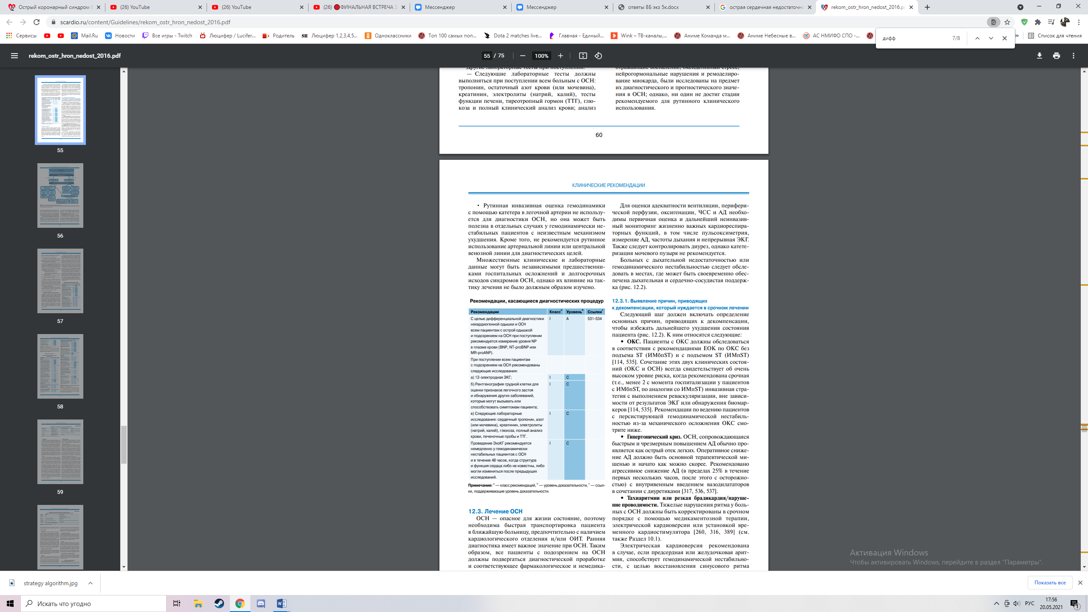Open Chrome profile avatar

click(x=1065, y=22)
